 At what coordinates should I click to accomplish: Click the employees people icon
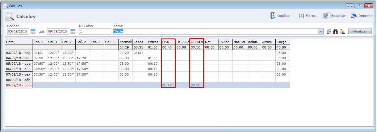[342, 31]
